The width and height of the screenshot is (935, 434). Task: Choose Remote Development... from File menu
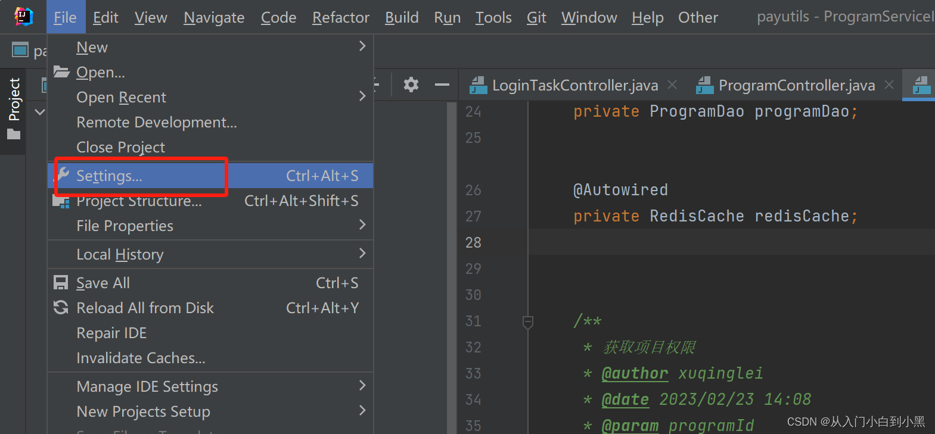click(210, 122)
